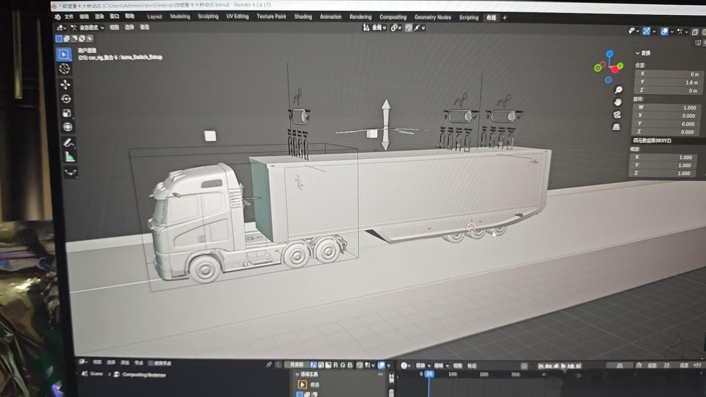Collapse the Transform panel expander

pyautogui.click(x=638, y=53)
